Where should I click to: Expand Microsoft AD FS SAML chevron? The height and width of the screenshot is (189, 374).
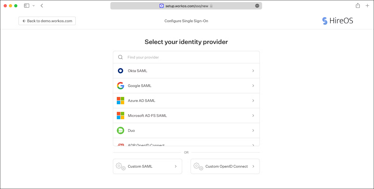[253, 116]
